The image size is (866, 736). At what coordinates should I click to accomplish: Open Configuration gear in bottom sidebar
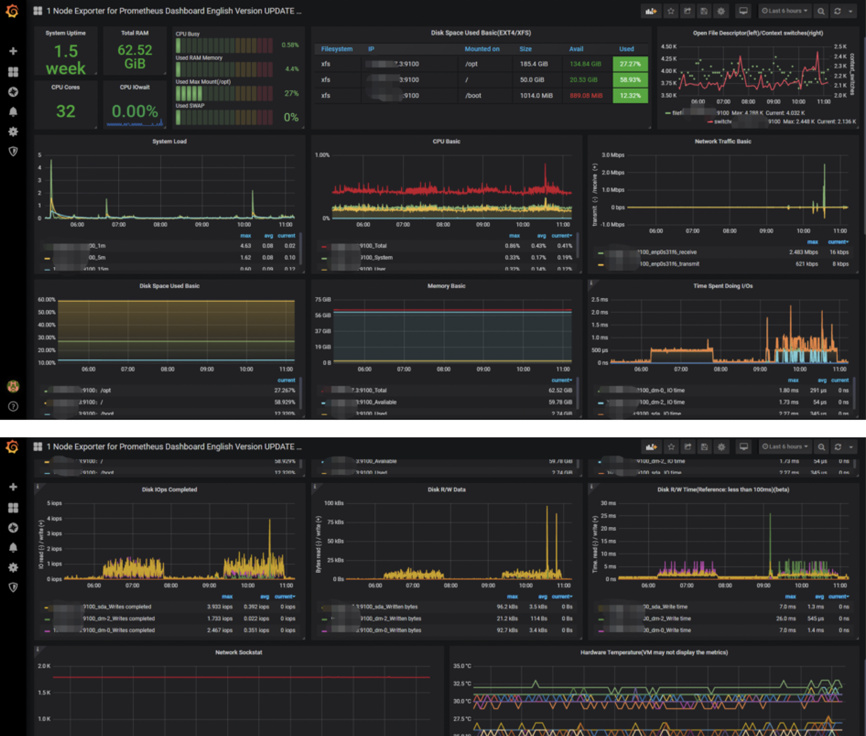pos(13,567)
